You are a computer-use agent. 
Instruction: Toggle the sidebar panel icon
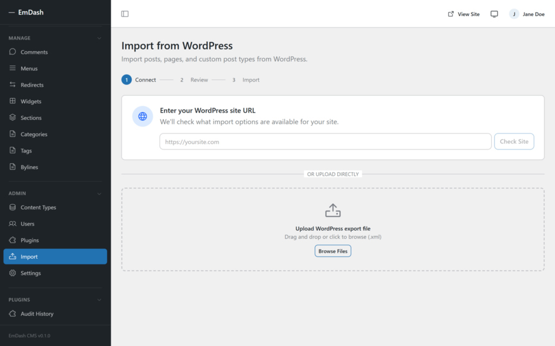click(x=125, y=14)
